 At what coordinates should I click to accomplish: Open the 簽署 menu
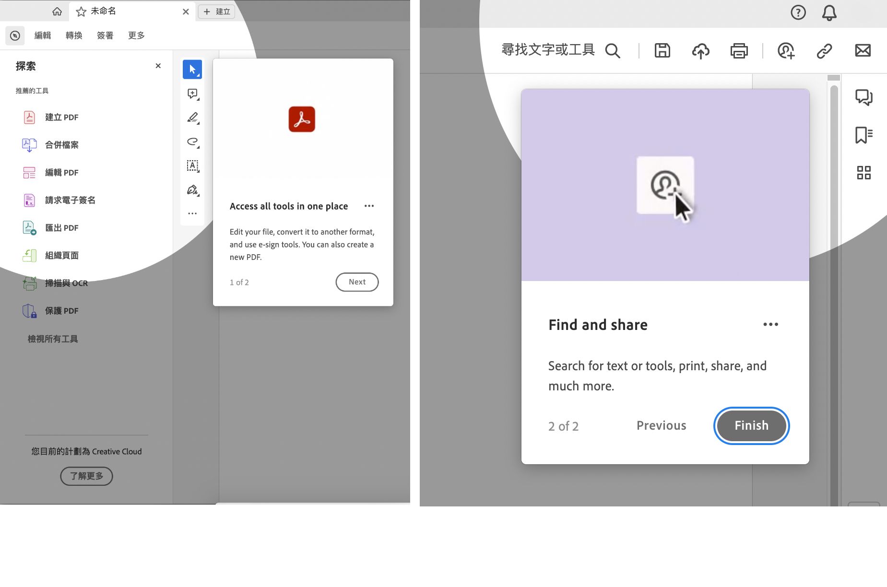[x=105, y=35]
